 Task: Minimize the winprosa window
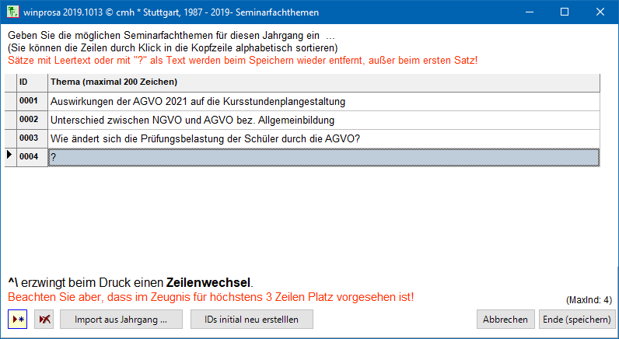529,12
